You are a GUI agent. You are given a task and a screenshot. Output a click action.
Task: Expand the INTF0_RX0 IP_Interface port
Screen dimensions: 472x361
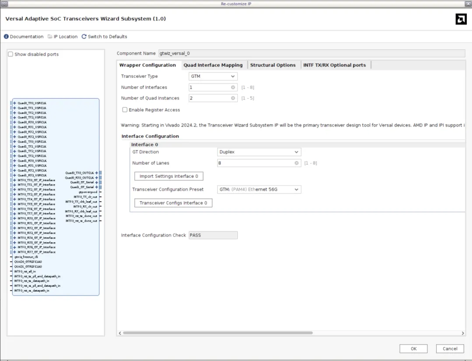pos(14,219)
